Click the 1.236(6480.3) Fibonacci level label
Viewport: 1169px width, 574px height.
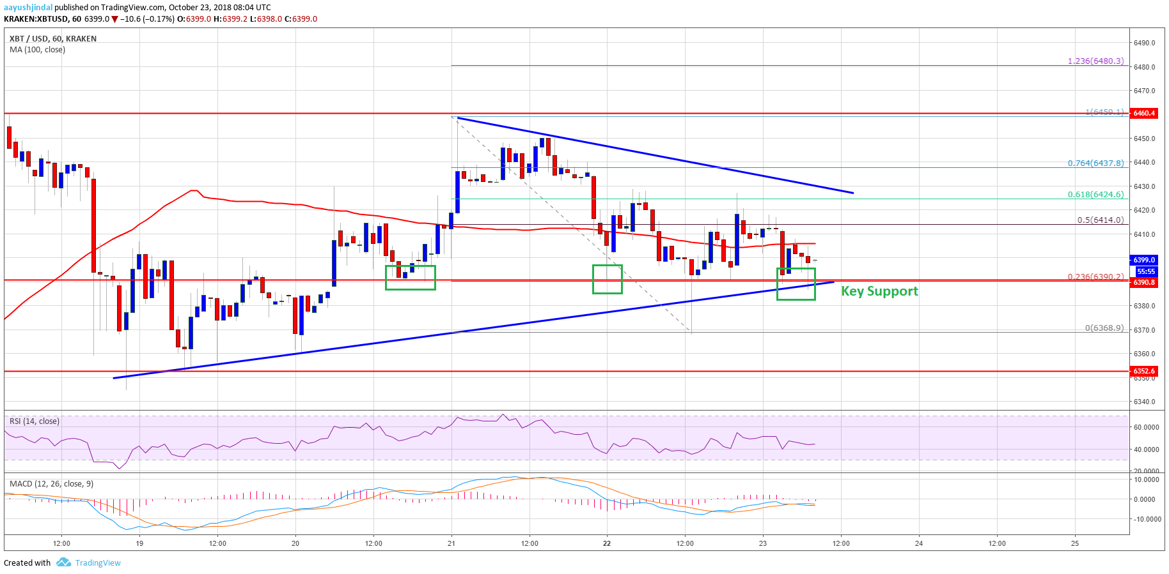1095,61
